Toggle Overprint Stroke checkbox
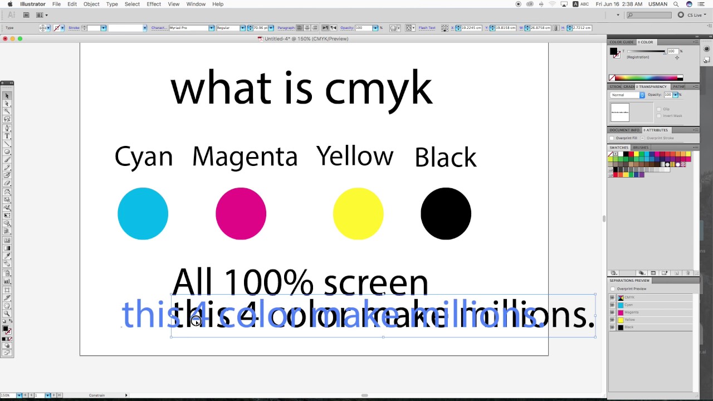Image resolution: width=713 pixels, height=401 pixels. [x=642, y=138]
